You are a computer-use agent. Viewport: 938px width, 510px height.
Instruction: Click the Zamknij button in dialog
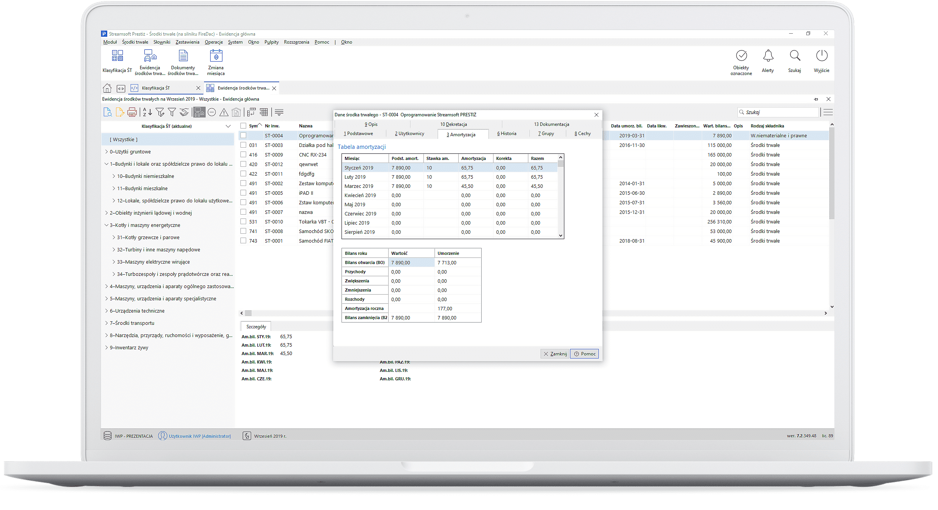pos(555,354)
